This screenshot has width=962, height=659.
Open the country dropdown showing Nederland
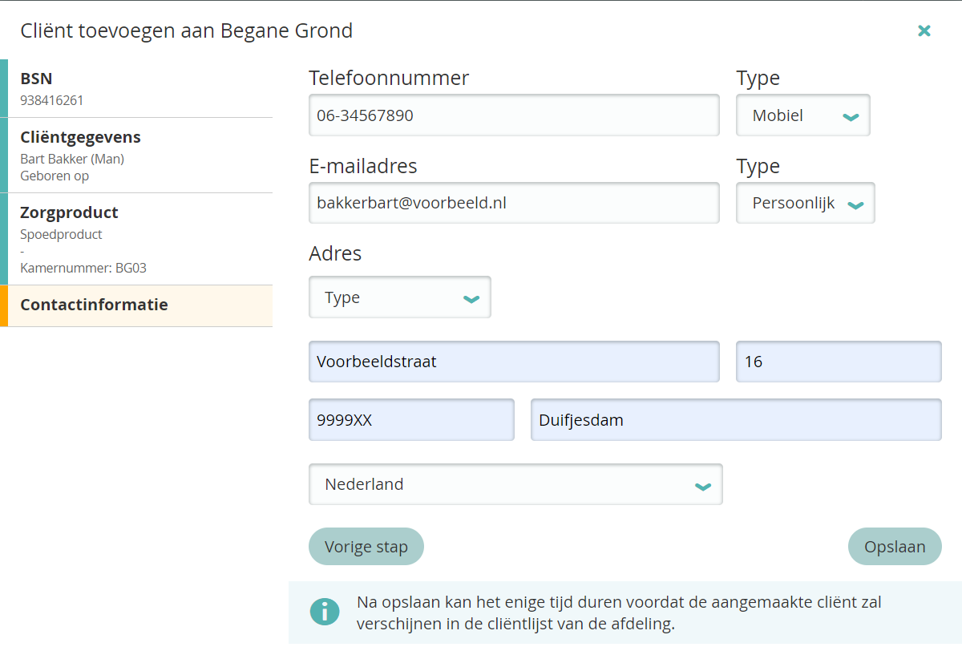pyautogui.click(x=515, y=484)
